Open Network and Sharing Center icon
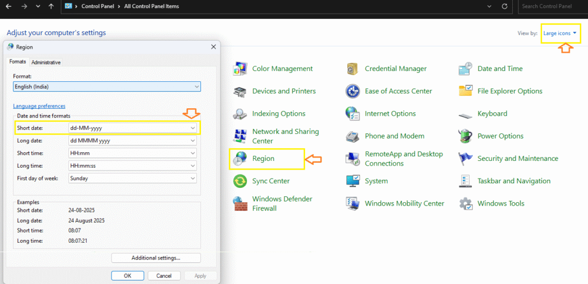This screenshot has height=284, width=588. tap(239, 136)
